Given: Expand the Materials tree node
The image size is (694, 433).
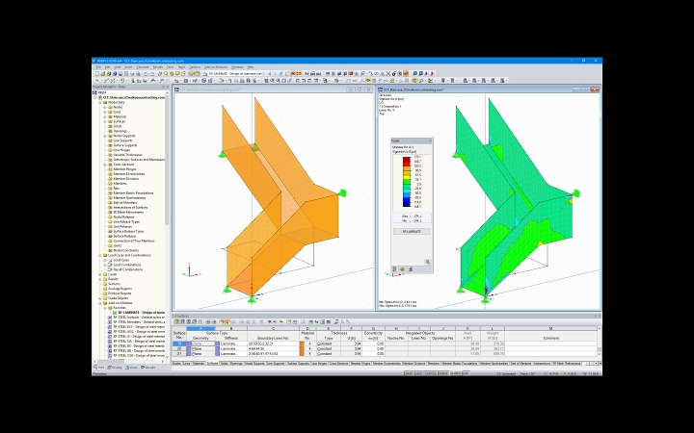Looking at the screenshot, I should [105, 116].
